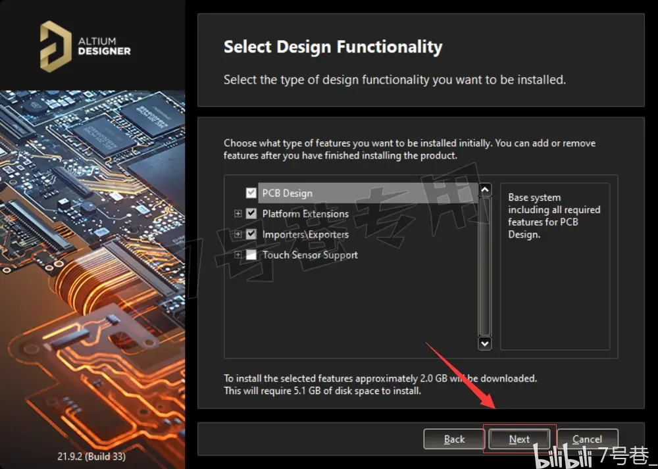Enable the Touch Sensor Support checkbox
Viewport: 658px width, 469px height.
[x=251, y=255]
